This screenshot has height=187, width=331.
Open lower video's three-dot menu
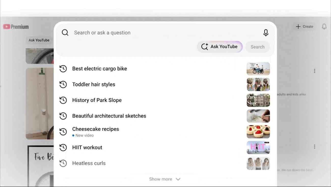(314, 147)
